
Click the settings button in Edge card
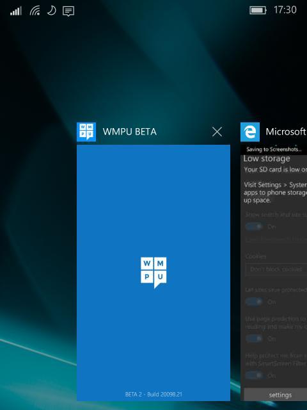[x=276, y=395]
